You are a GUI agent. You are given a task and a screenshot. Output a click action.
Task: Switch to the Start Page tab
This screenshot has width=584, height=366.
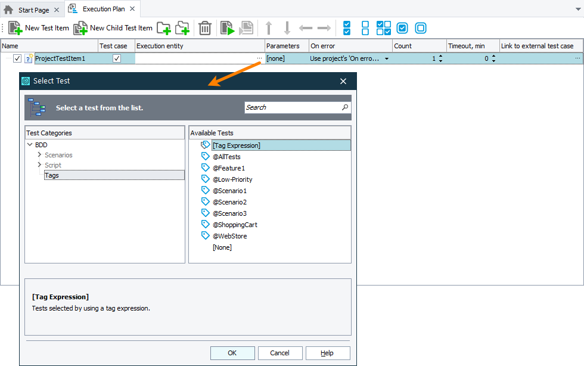[32, 9]
